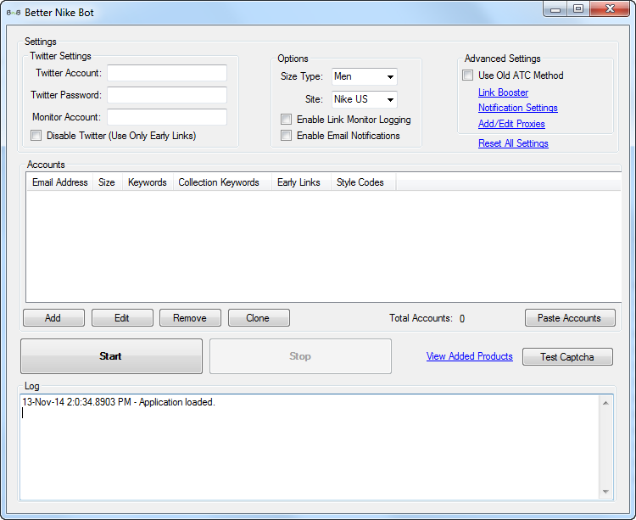Check Disable Twitter (Use Only Early Links)
Image resolution: width=636 pixels, height=520 pixels.
tap(36, 136)
